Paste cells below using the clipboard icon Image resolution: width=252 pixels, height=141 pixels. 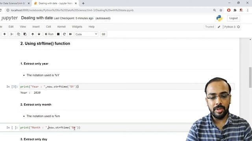[25, 34]
